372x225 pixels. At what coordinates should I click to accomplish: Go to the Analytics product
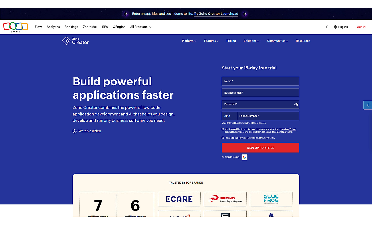point(53,27)
